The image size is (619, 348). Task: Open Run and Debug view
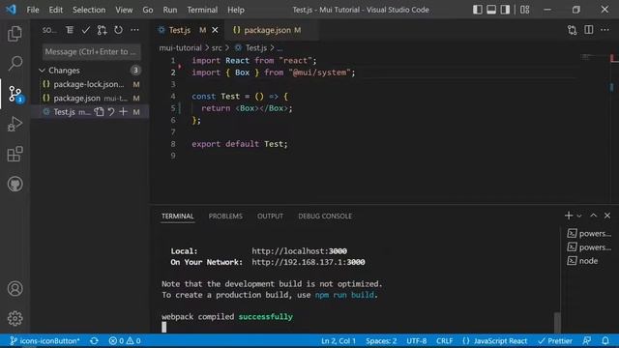click(x=15, y=124)
